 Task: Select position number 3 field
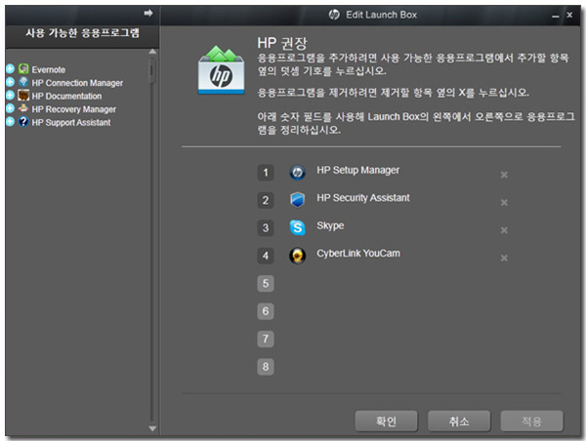click(266, 227)
